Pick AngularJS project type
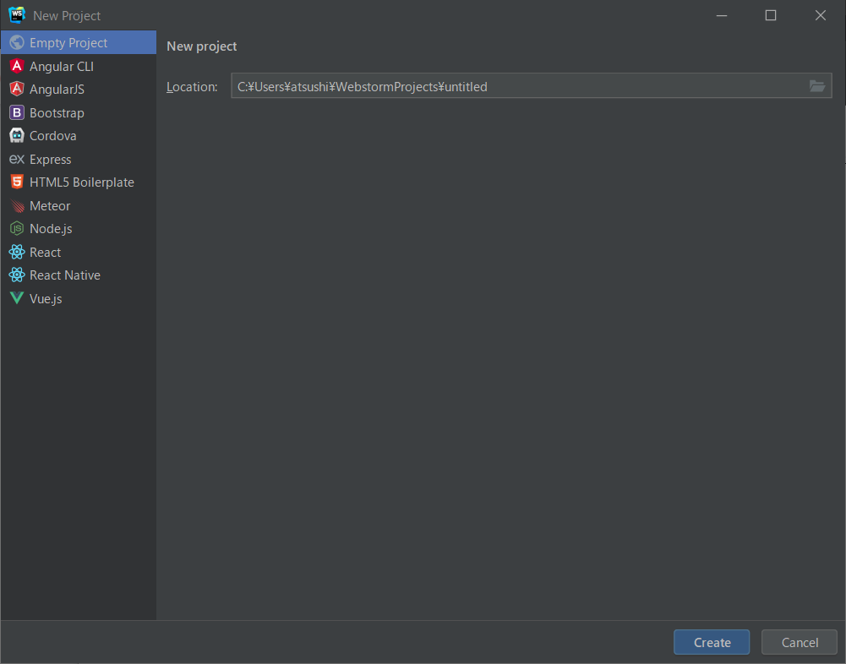The height and width of the screenshot is (664, 846). (x=79, y=89)
